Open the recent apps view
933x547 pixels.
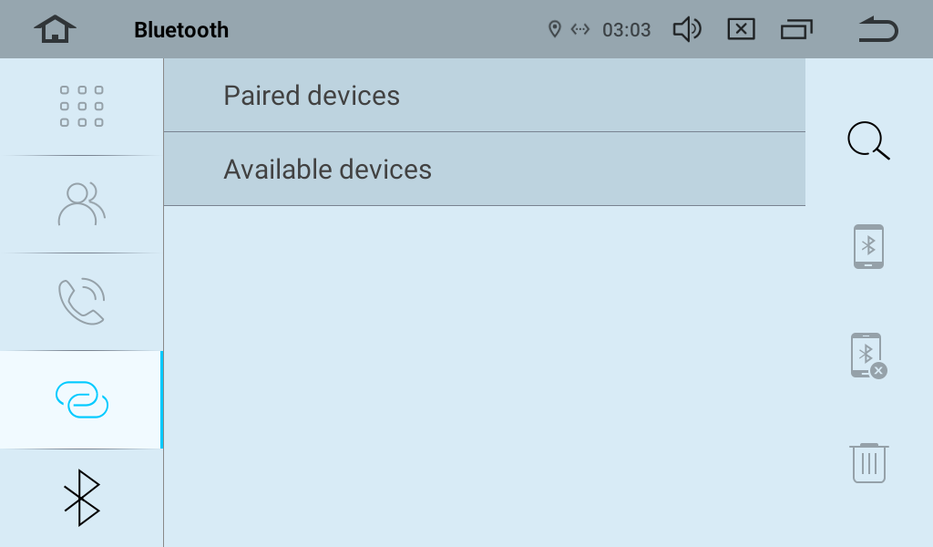click(x=796, y=30)
